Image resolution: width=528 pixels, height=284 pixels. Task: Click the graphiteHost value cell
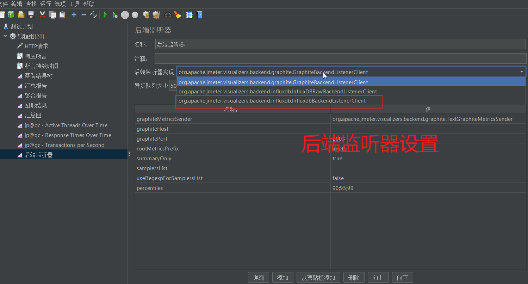pos(428,129)
